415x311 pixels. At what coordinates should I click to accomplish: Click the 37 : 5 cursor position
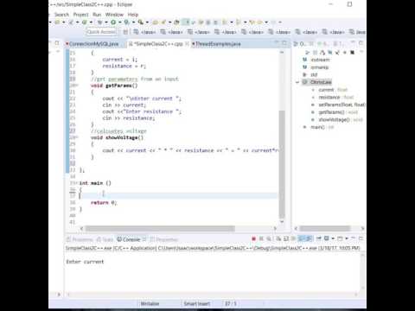[231, 303]
